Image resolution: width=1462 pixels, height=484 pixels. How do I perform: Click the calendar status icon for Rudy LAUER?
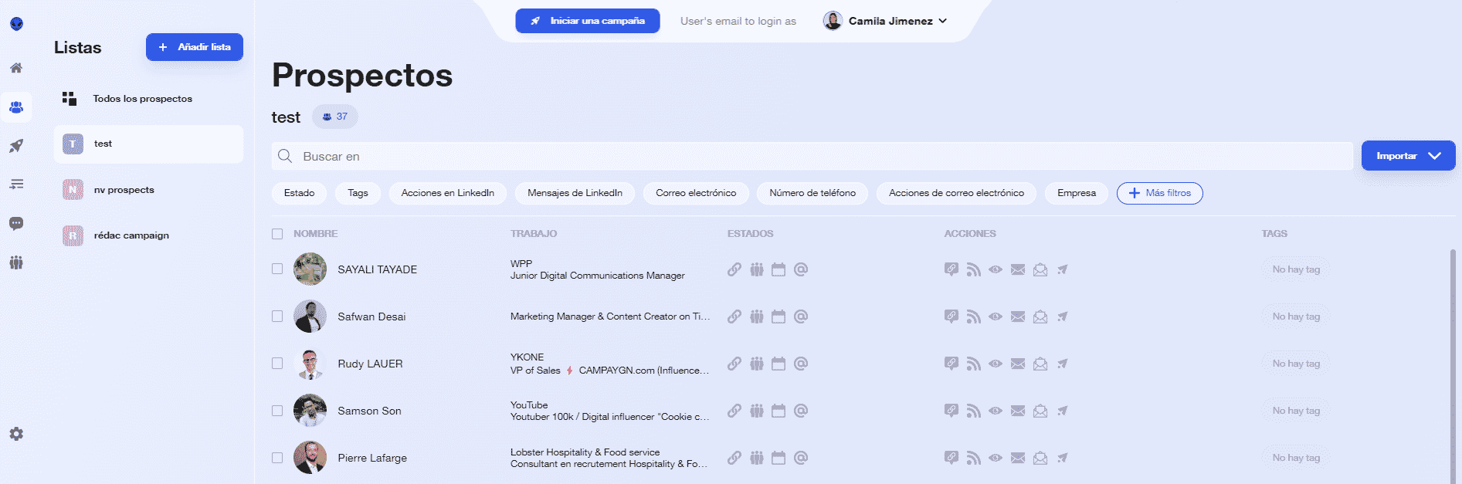click(x=778, y=364)
